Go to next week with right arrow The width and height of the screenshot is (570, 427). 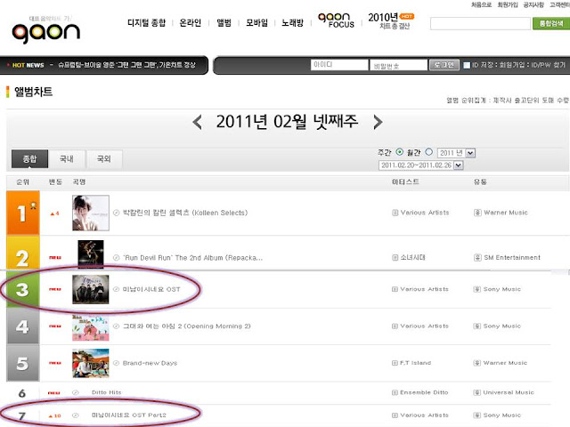378,122
